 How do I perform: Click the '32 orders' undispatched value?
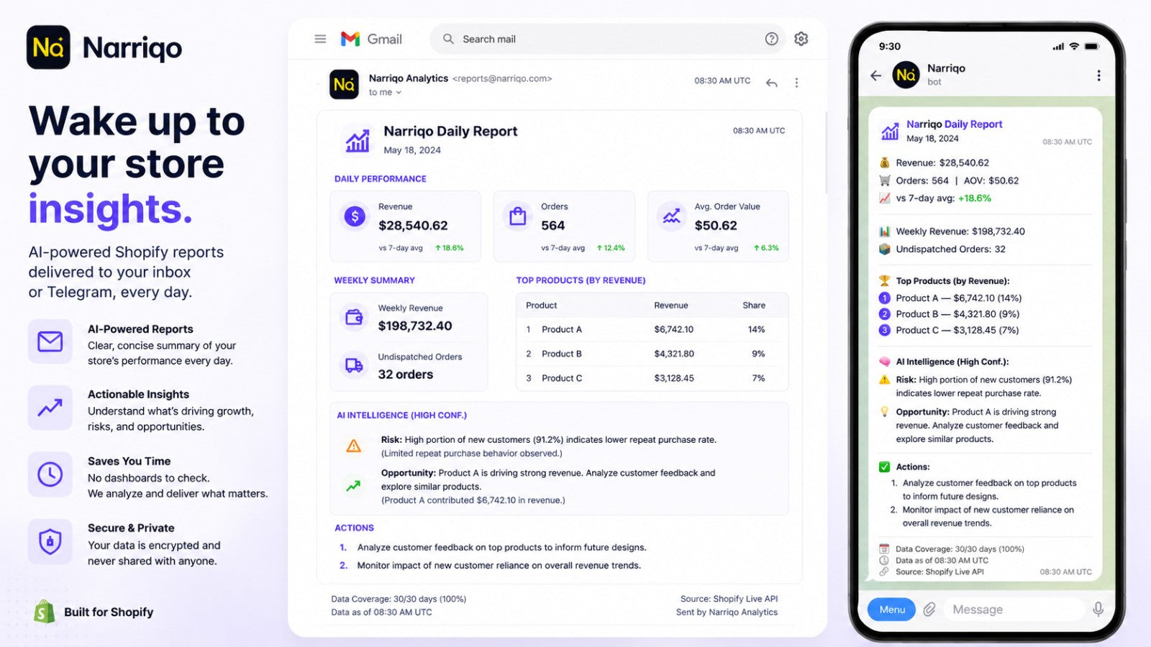click(x=406, y=375)
